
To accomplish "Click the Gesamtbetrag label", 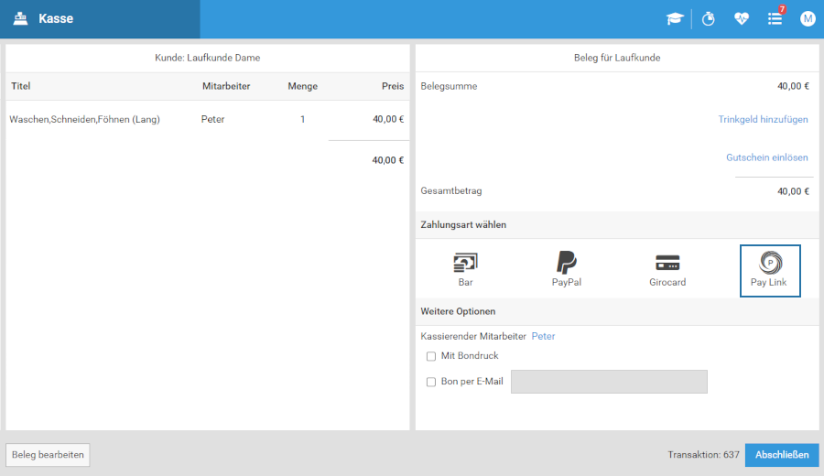I will 450,191.
